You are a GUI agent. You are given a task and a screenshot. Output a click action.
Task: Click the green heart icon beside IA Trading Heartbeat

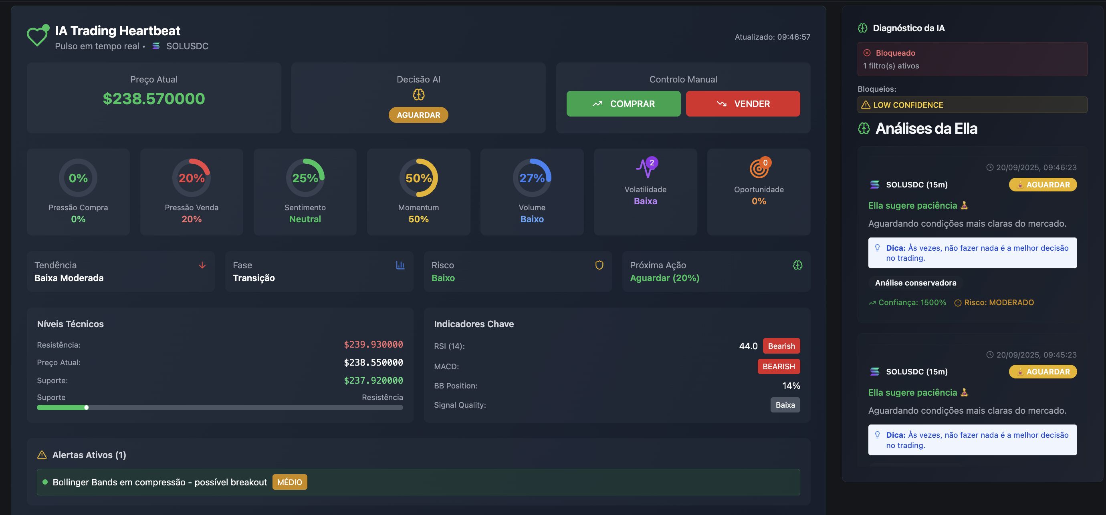coord(38,35)
